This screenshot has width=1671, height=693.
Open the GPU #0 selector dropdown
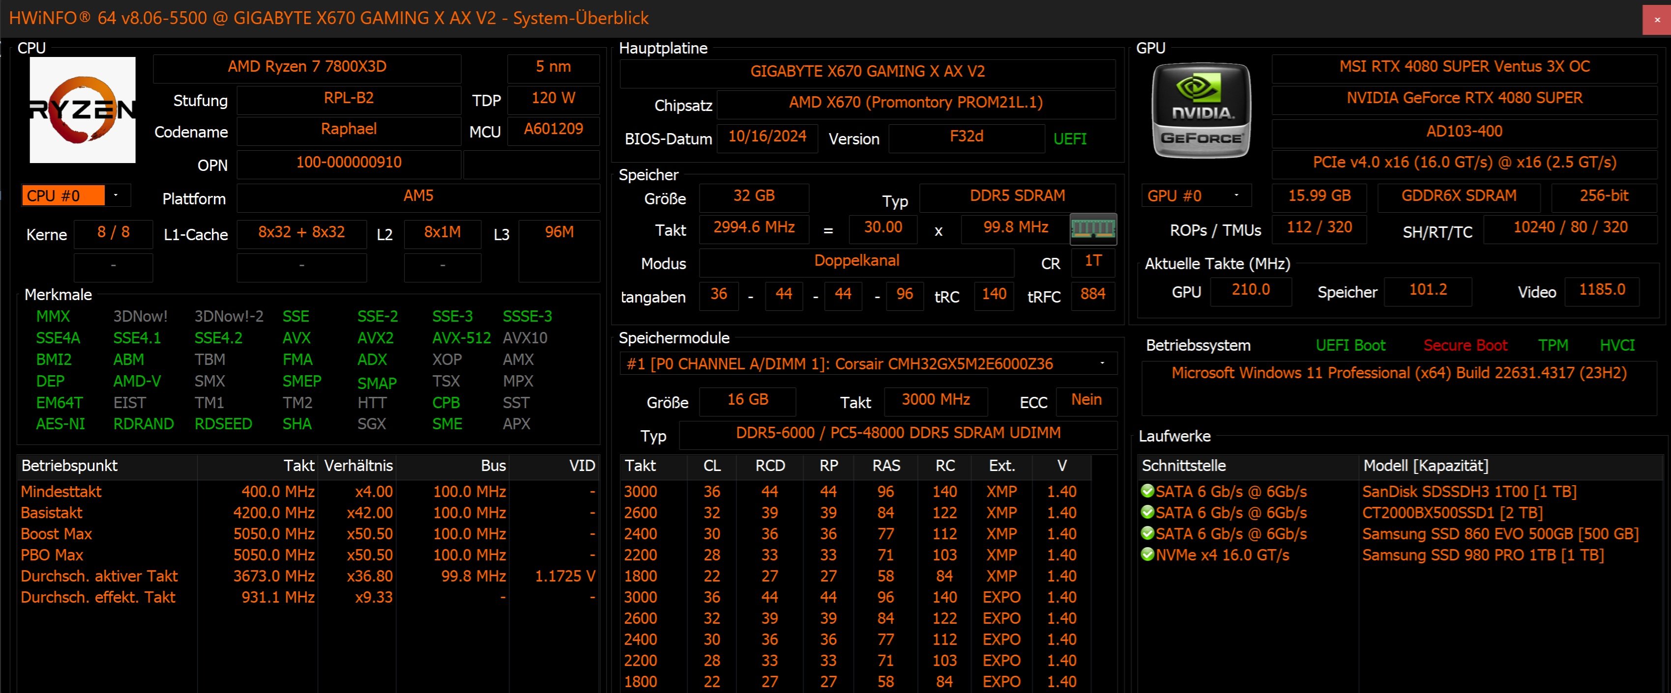[x=1236, y=195]
